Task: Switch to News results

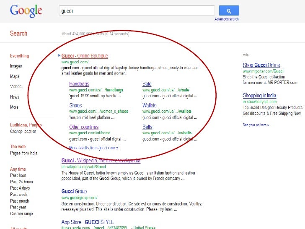Action: pyautogui.click(x=15, y=97)
